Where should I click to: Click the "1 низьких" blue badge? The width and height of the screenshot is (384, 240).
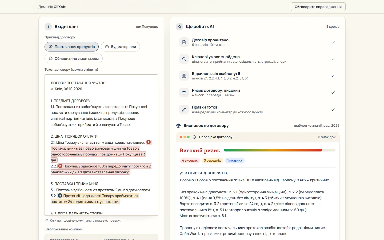(235, 161)
